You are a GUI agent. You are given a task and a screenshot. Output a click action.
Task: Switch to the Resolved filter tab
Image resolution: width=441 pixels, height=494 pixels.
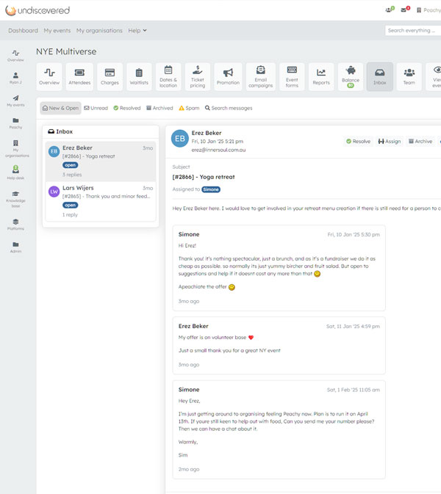(127, 108)
